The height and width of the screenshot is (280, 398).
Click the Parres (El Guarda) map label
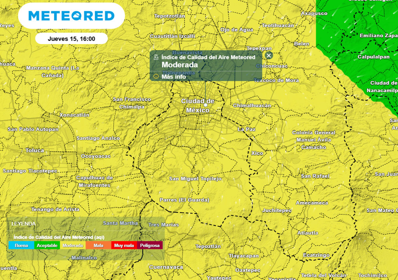[185, 200]
